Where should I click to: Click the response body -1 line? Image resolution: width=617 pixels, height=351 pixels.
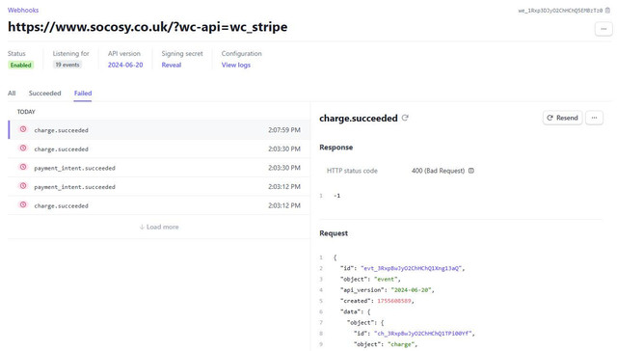pyautogui.click(x=337, y=196)
